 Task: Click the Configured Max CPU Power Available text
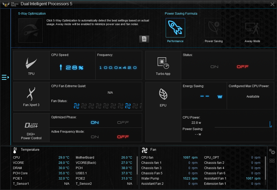pos(253,97)
